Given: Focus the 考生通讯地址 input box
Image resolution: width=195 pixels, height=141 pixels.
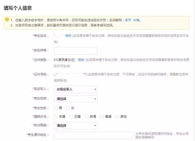Looking at the screenshot, I should (x=93, y=135).
